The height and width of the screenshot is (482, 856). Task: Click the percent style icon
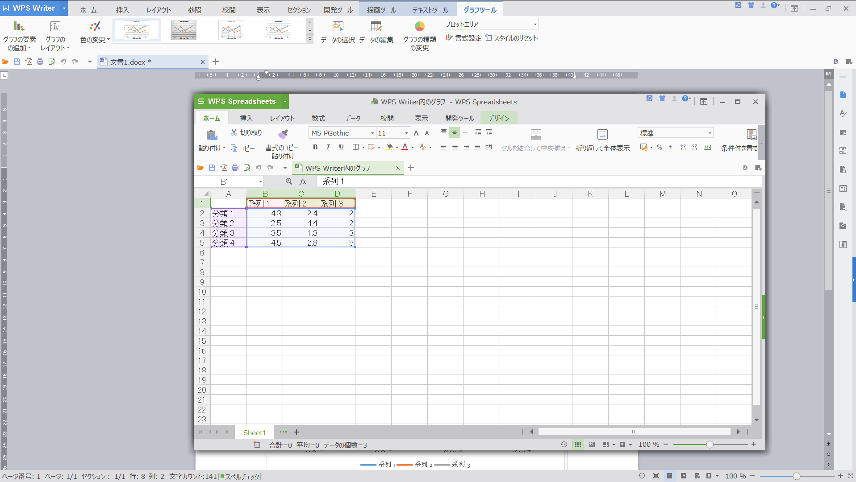(x=660, y=147)
